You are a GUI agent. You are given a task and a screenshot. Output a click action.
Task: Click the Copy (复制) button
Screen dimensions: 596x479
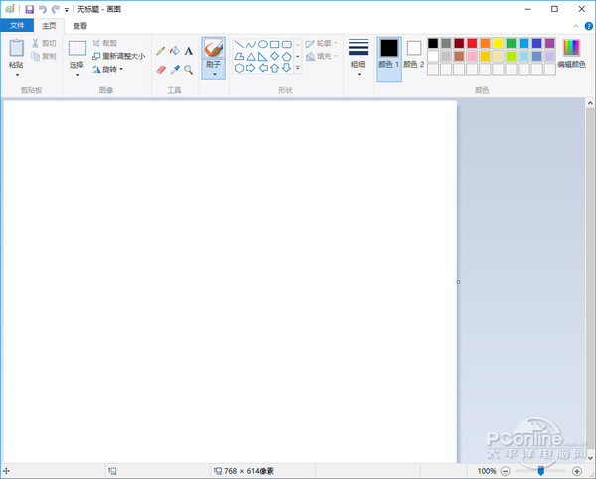pyautogui.click(x=44, y=56)
